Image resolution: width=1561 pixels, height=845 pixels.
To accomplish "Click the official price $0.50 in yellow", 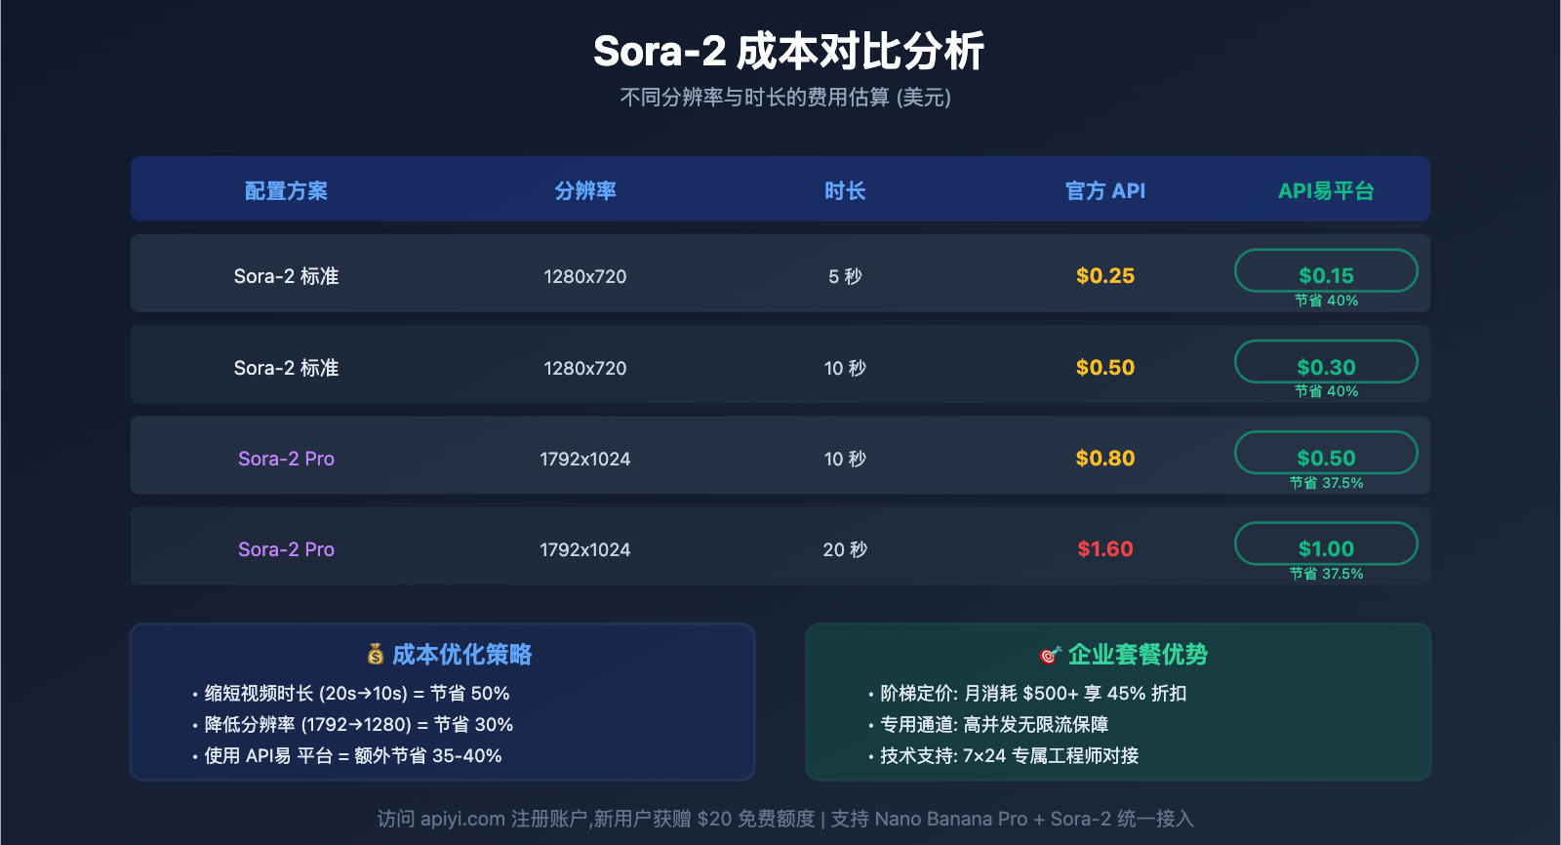I will point(1105,368).
